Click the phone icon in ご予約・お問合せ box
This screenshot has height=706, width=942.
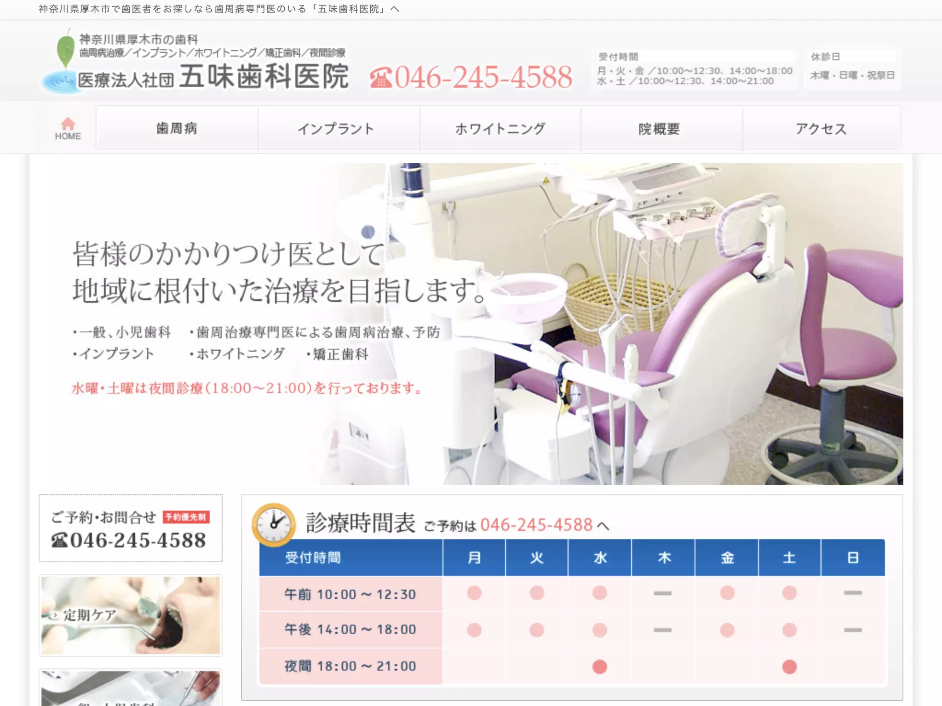(60, 540)
